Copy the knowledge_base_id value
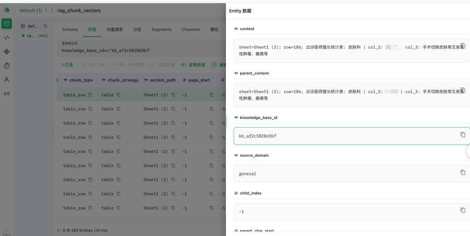This screenshot has height=236, width=470. 463,135
